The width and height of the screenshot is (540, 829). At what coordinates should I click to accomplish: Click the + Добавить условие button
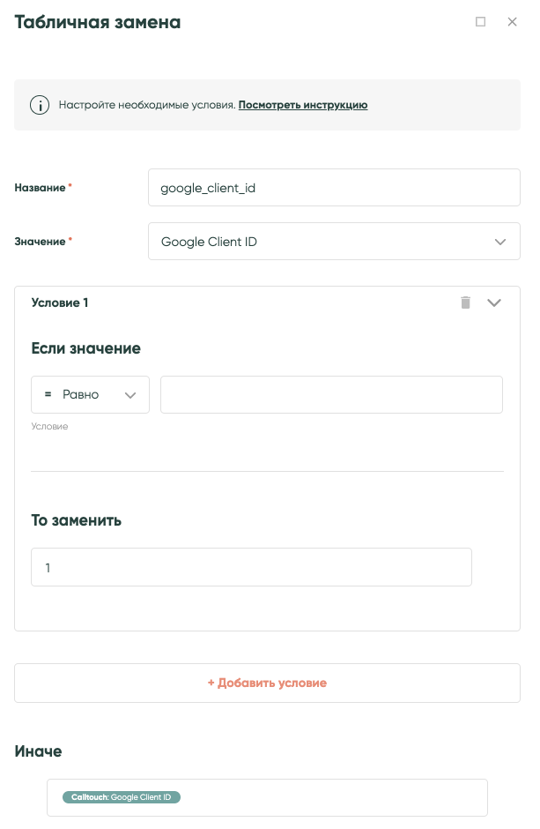pyautogui.click(x=267, y=683)
